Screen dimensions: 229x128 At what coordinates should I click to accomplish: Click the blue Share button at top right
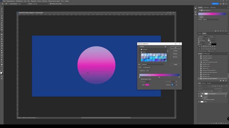click(x=215, y=4)
